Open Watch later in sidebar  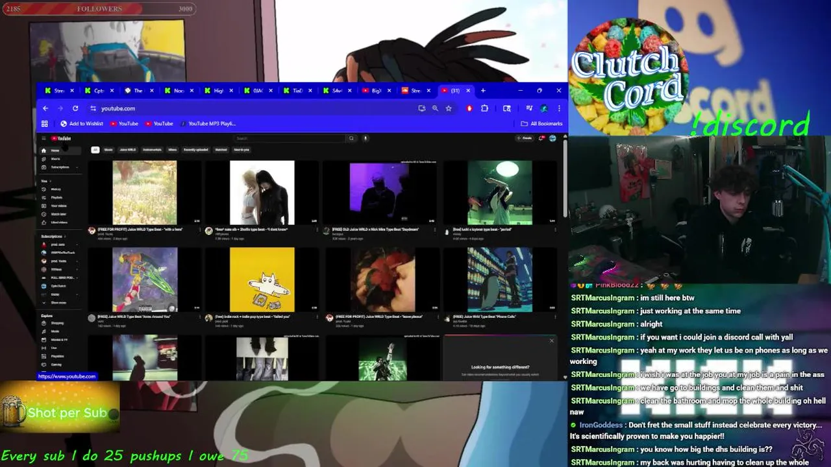(59, 214)
